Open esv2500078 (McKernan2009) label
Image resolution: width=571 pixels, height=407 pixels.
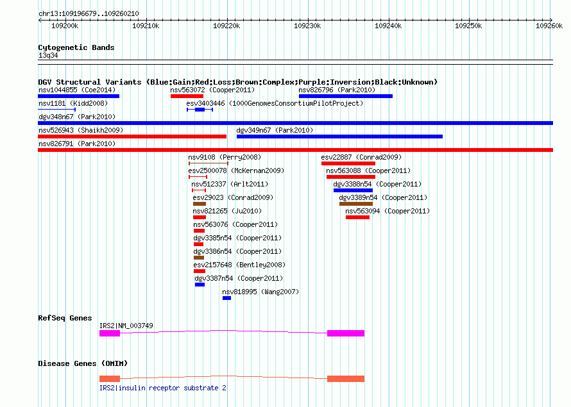[x=236, y=170]
